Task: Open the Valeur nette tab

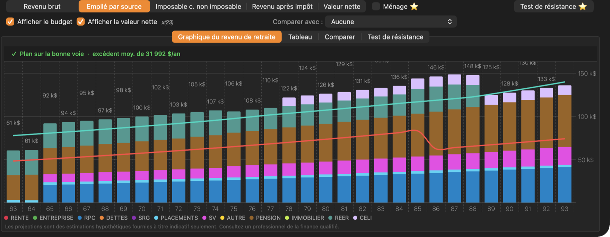Action: [x=342, y=7]
